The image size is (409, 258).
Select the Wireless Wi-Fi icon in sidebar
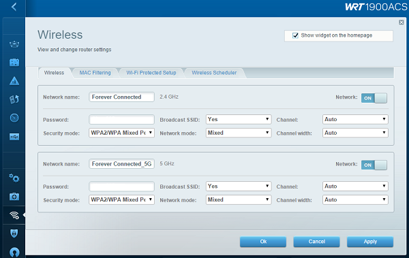14,215
